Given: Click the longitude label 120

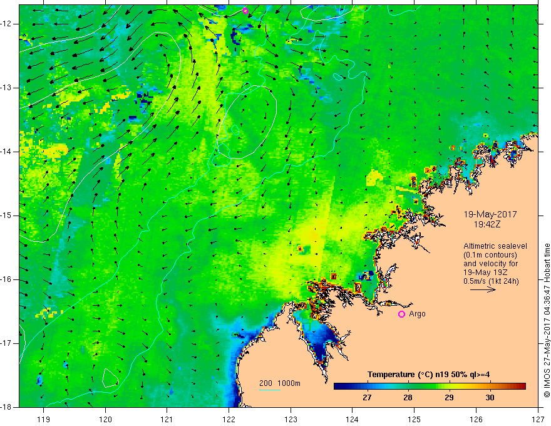Looking at the screenshot, I should tap(105, 419).
